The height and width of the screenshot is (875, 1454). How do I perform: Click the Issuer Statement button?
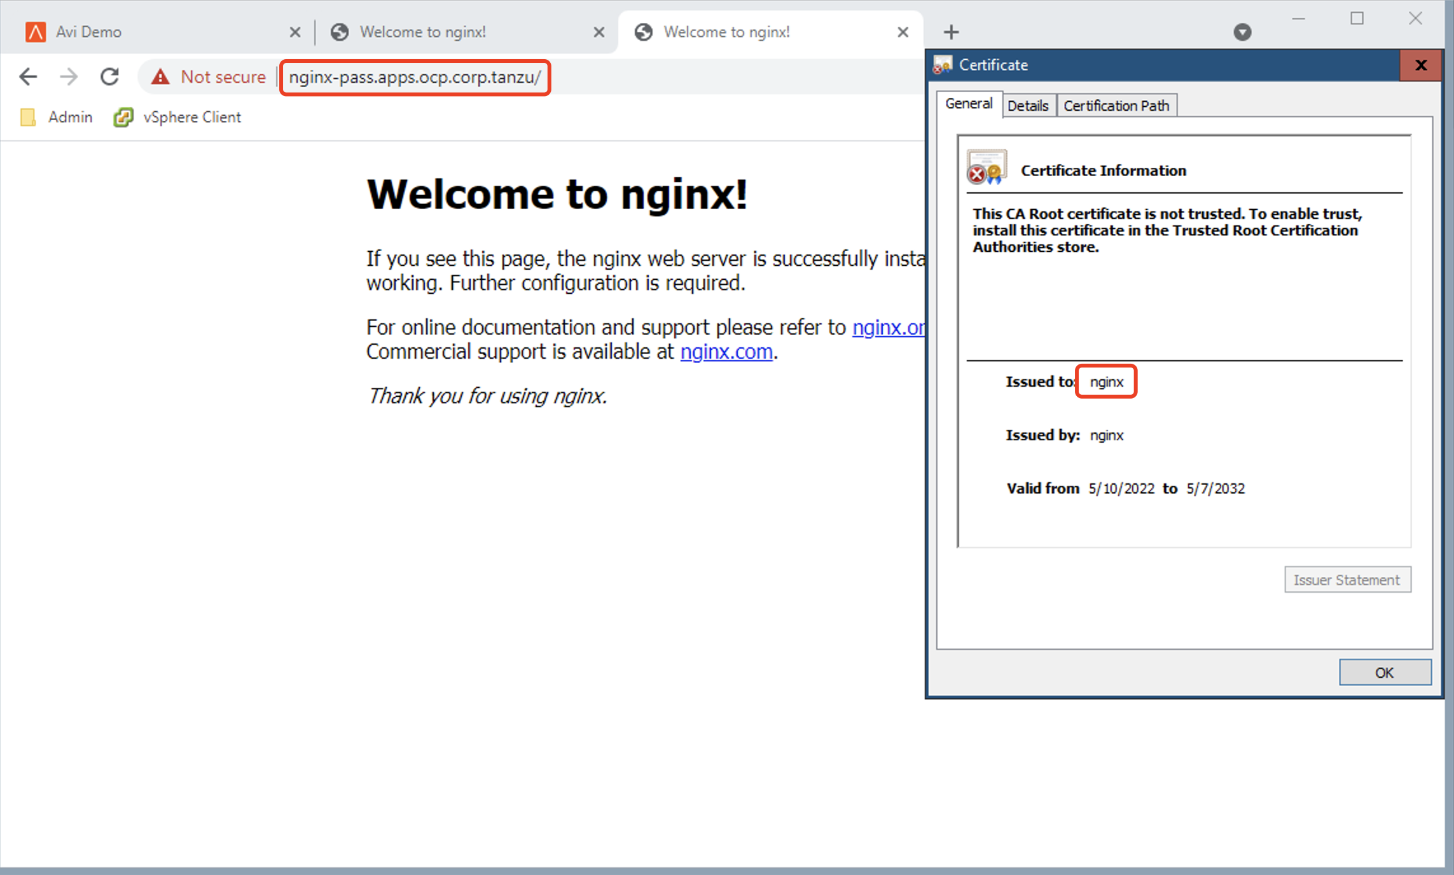[1347, 580]
